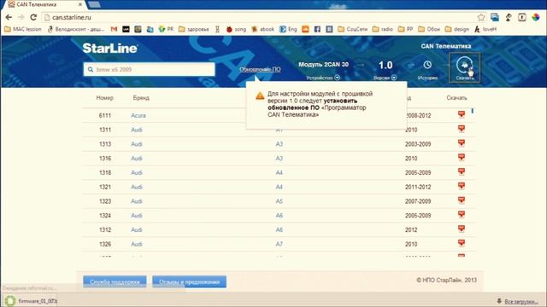The height and width of the screenshot is (307, 547).
Task: Open the Все загрузки link
Action: (x=521, y=301)
